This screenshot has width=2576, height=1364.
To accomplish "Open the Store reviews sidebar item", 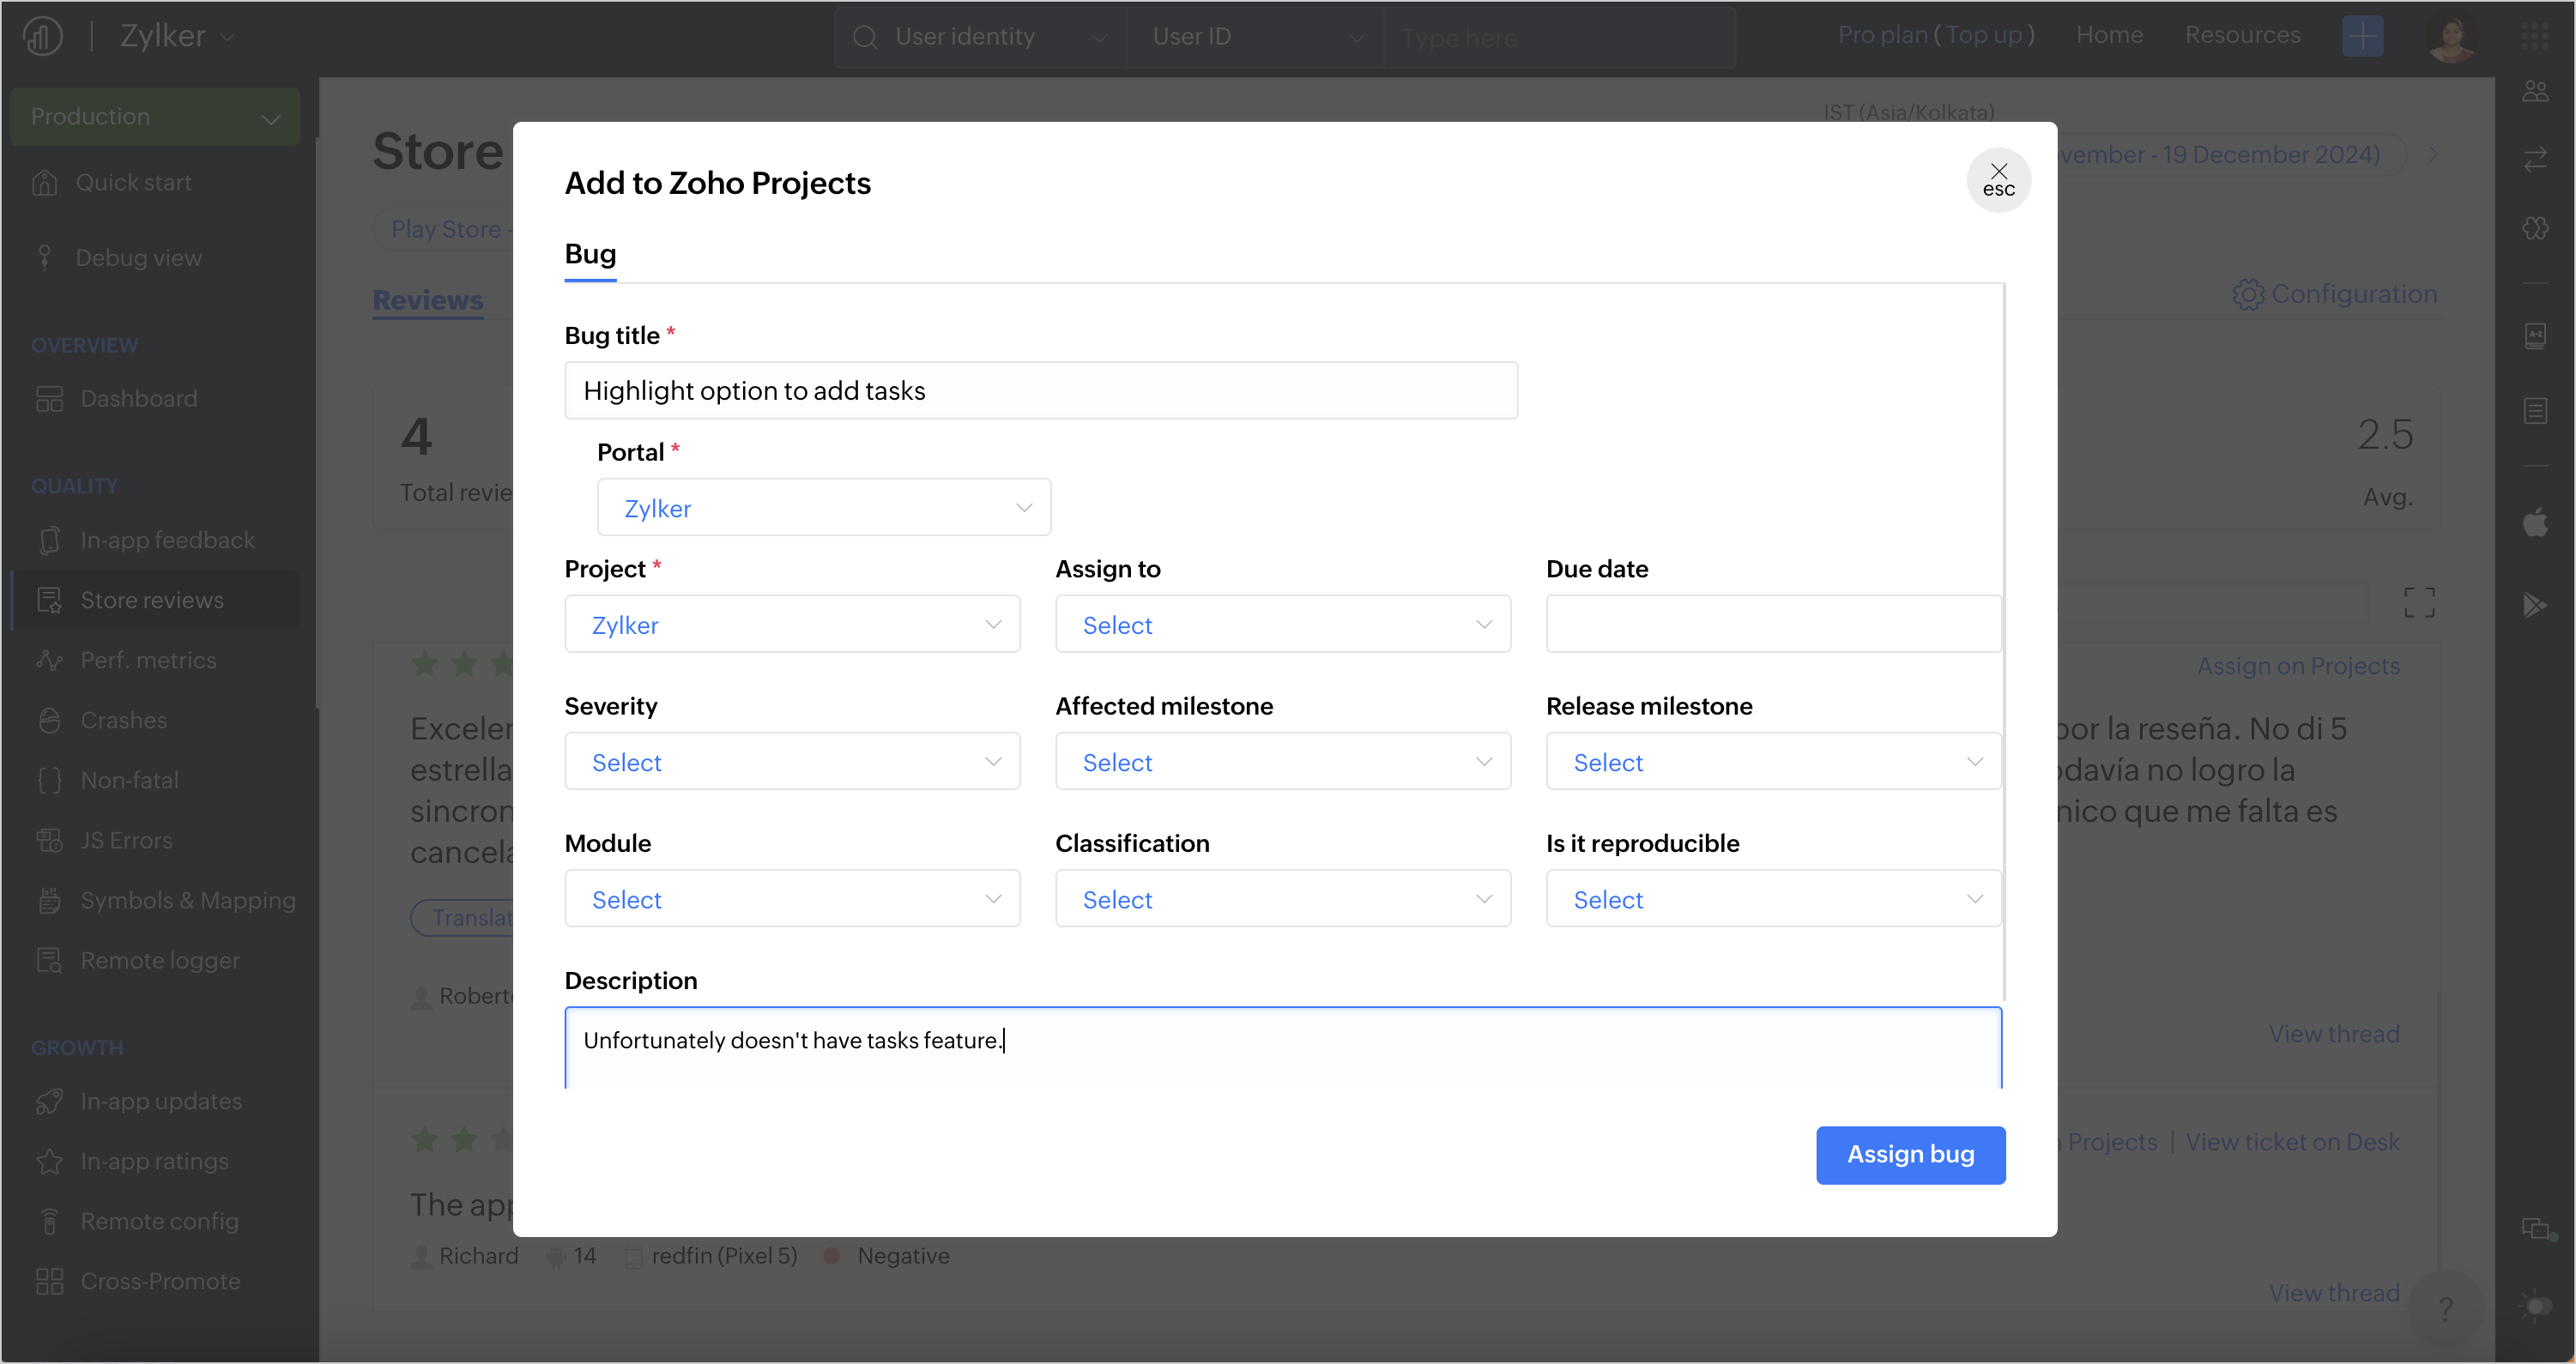I will click(x=152, y=600).
